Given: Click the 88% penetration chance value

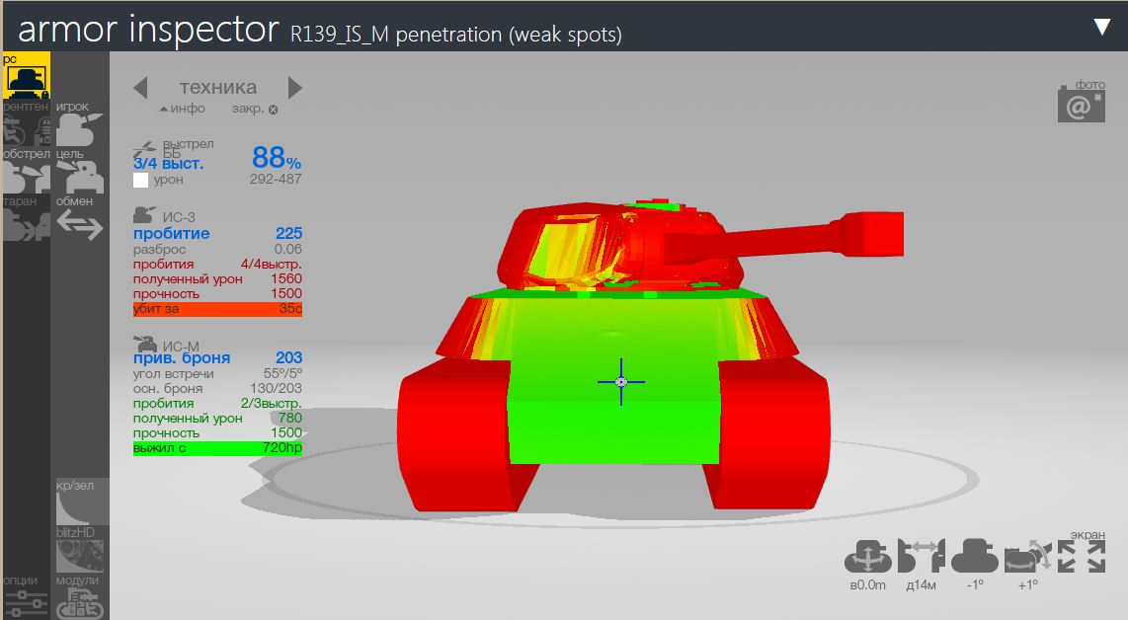Looking at the screenshot, I should click(x=277, y=157).
